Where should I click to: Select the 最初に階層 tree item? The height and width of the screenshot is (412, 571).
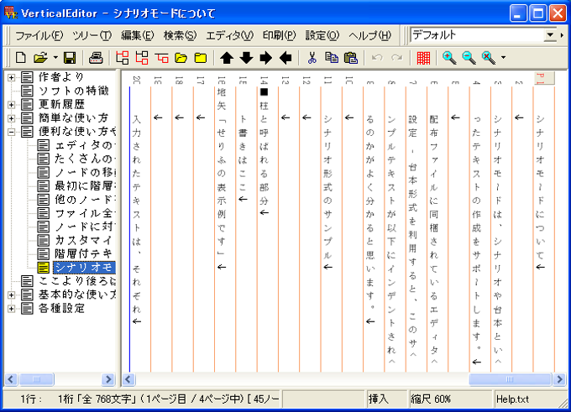85,186
